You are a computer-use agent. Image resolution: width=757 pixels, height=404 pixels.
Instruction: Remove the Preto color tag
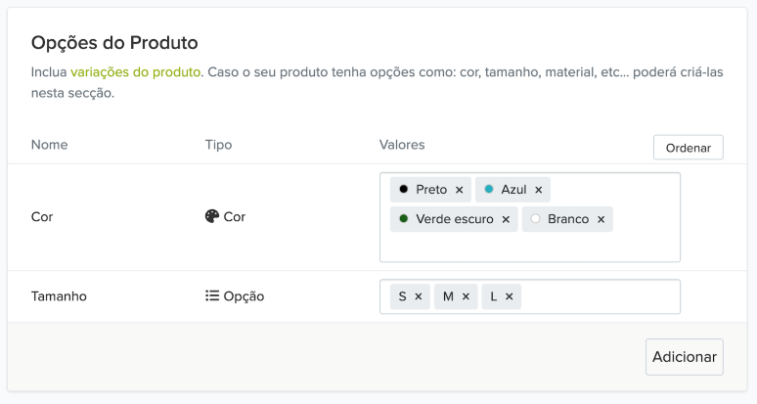[459, 190]
